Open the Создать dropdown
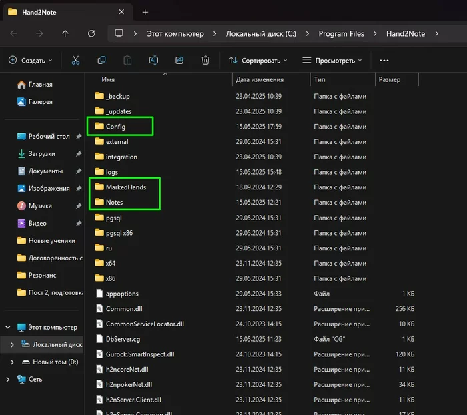Screen dimensions: 467x415 coord(31,61)
